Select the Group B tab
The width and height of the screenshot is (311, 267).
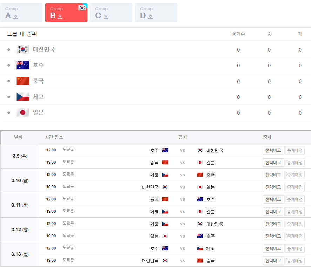[x=66, y=13]
